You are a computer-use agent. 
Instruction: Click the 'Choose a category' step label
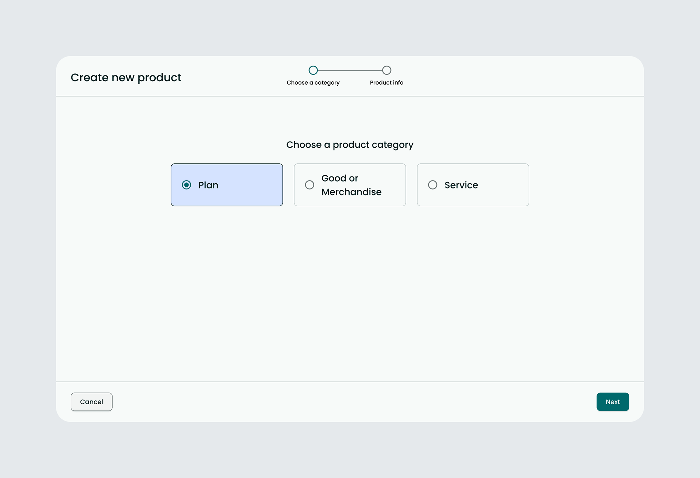click(x=313, y=83)
